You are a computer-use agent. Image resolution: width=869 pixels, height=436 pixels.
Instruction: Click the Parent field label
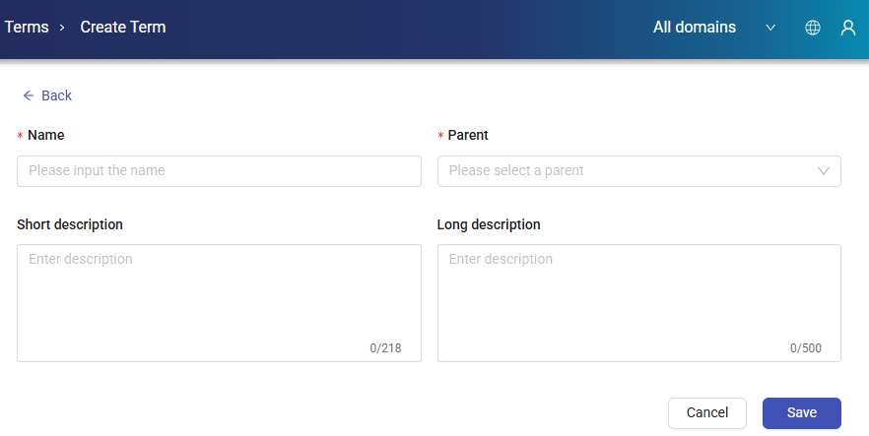click(x=468, y=135)
